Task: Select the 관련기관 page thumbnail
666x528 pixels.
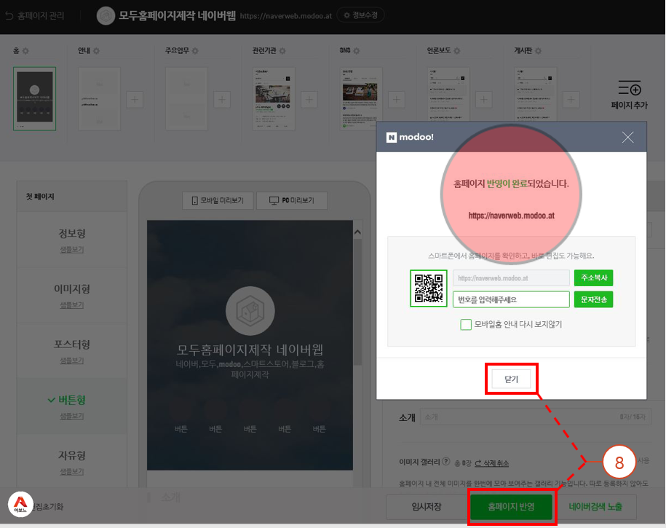Action: 274,98
